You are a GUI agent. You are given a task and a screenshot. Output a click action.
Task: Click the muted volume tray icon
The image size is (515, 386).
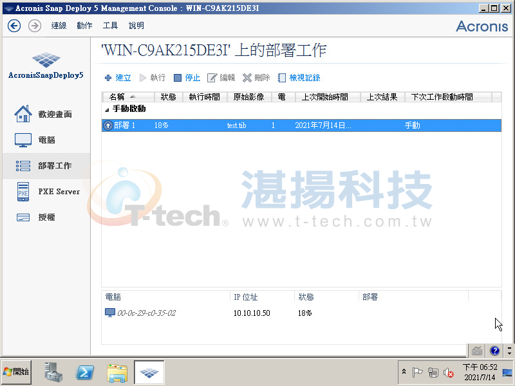point(449,372)
